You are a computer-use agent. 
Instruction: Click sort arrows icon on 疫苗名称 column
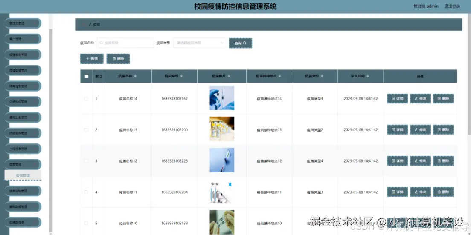(x=135, y=76)
